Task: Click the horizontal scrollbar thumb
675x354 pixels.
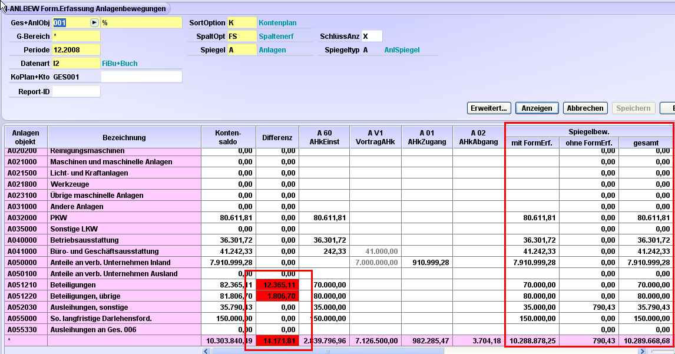Action: [x=327, y=351]
